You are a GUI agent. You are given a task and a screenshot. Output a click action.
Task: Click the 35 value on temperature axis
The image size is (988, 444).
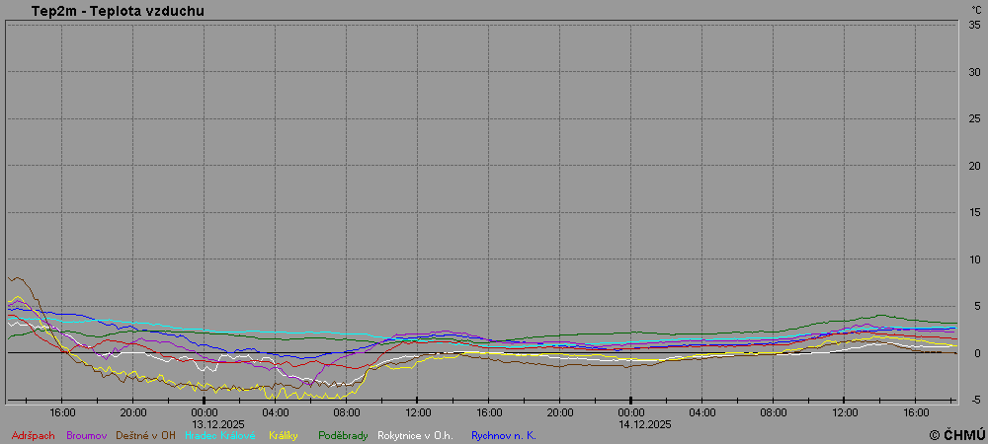click(975, 25)
